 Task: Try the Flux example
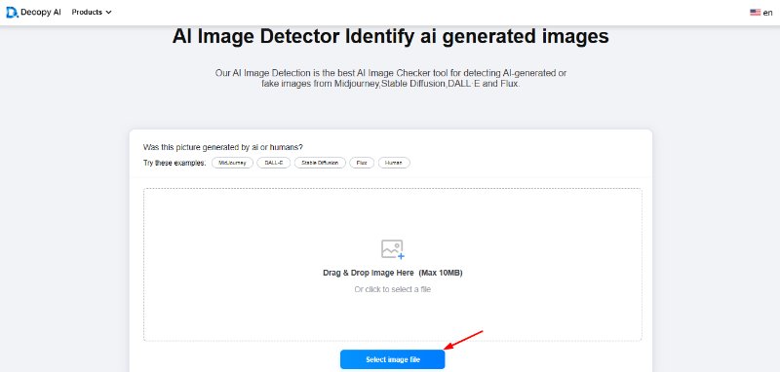point(362,163)
